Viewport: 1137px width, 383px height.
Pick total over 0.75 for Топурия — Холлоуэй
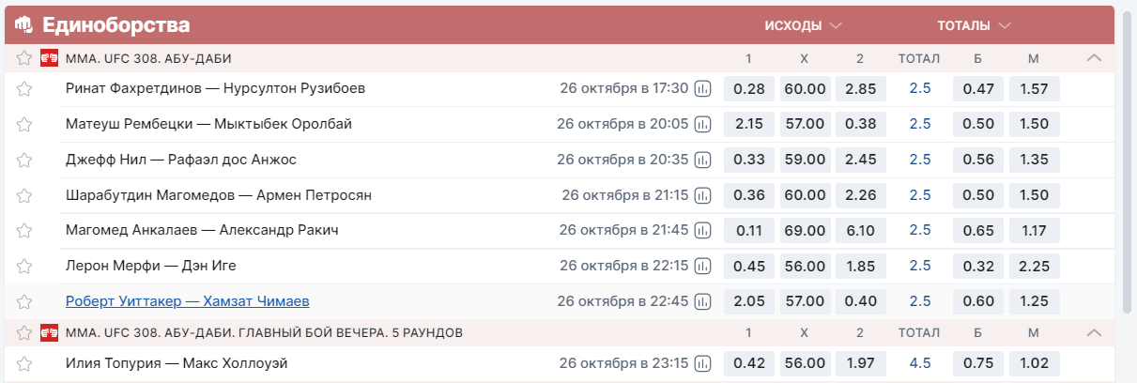(x=978, y=363)
